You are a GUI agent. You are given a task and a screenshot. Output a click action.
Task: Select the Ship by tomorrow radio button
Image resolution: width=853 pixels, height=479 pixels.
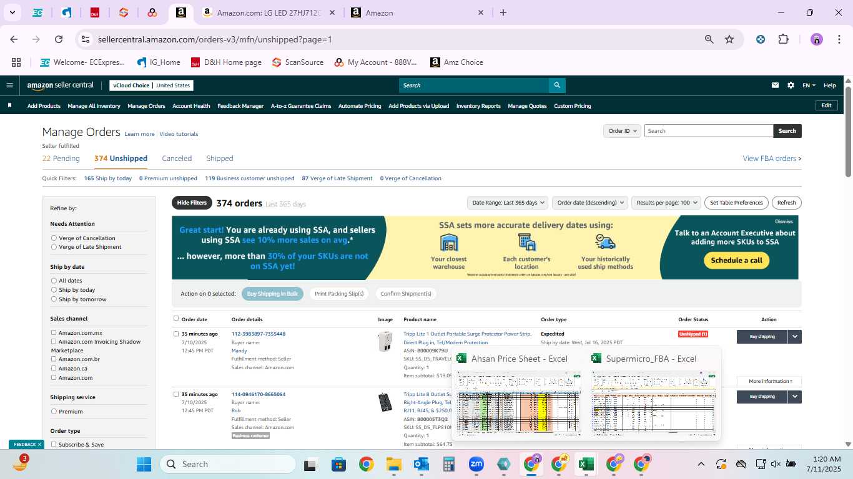[54, 299]
